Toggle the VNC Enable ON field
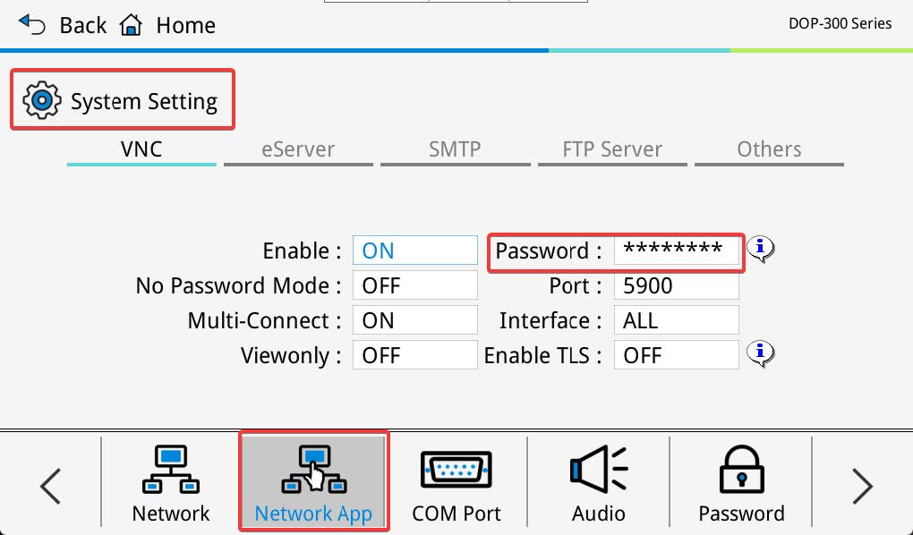Viewport: 913px width, 535px height. pos(414,251)
